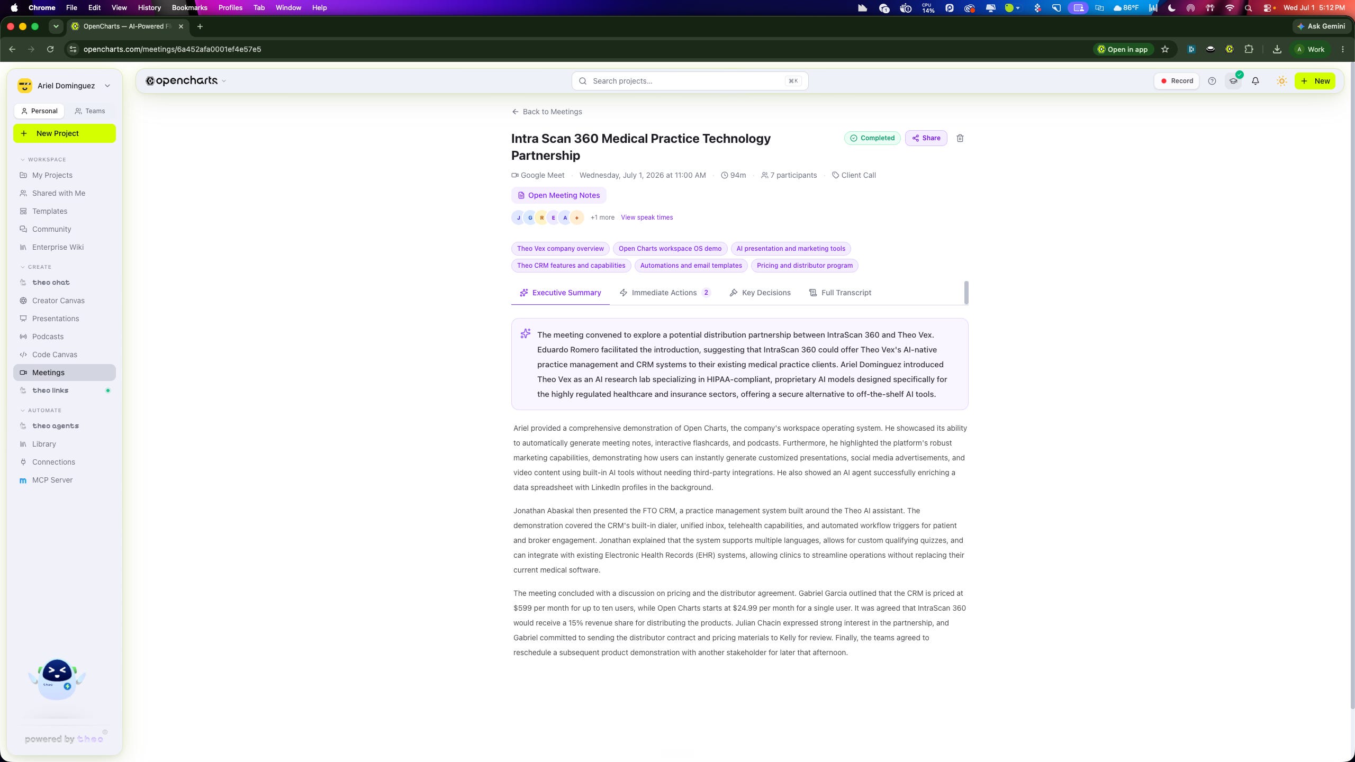Image resolution: width=1355 pixels, height=762 pixels.
Task: Open the Bookmarks menu in menu bar
Action: (189, 7)
